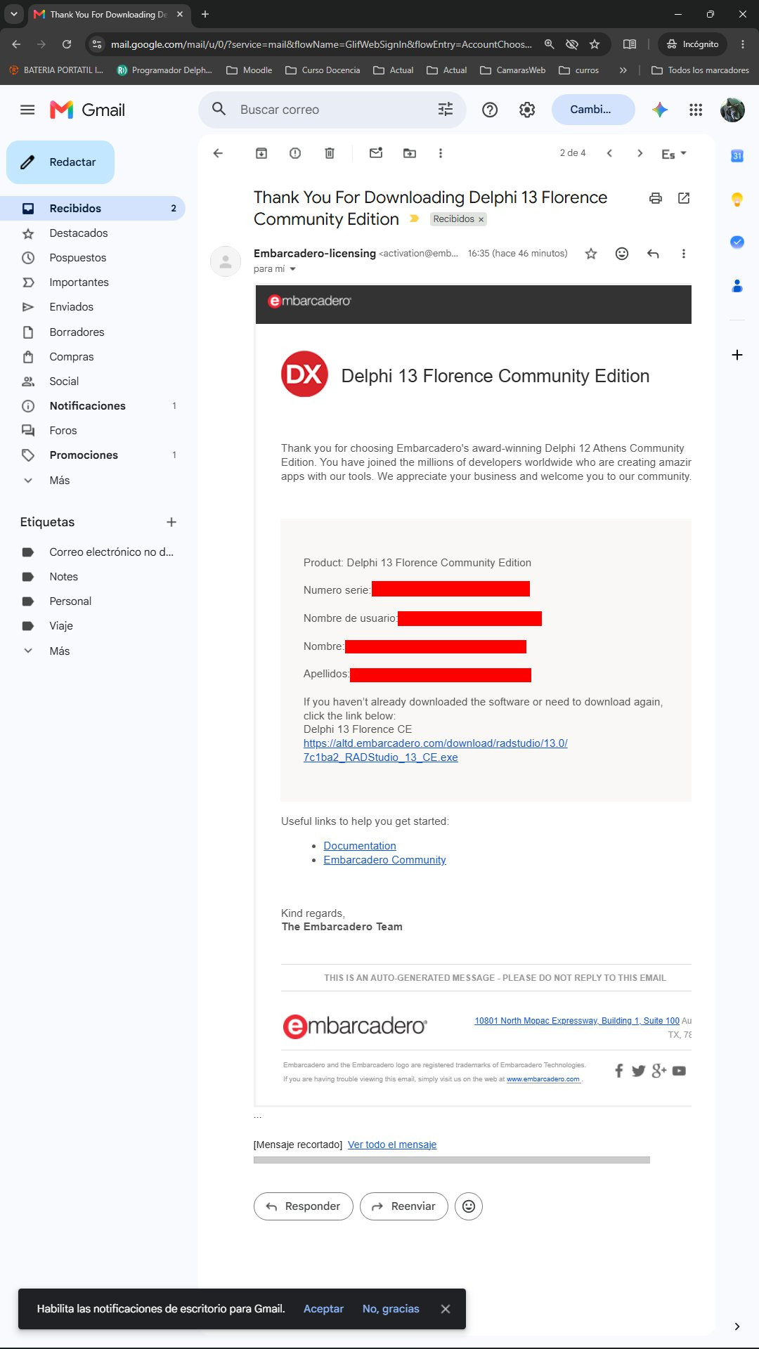
Task: Bookmark this page with star icon
Action: click(595, 44)
